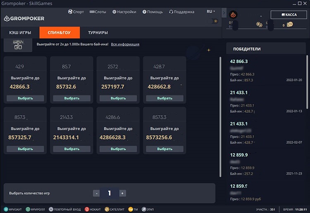Open Настройки settings gear
Image resolution: width=310 pixels, height=213 pixels.
pyautogui.click(x=114, y=12)
